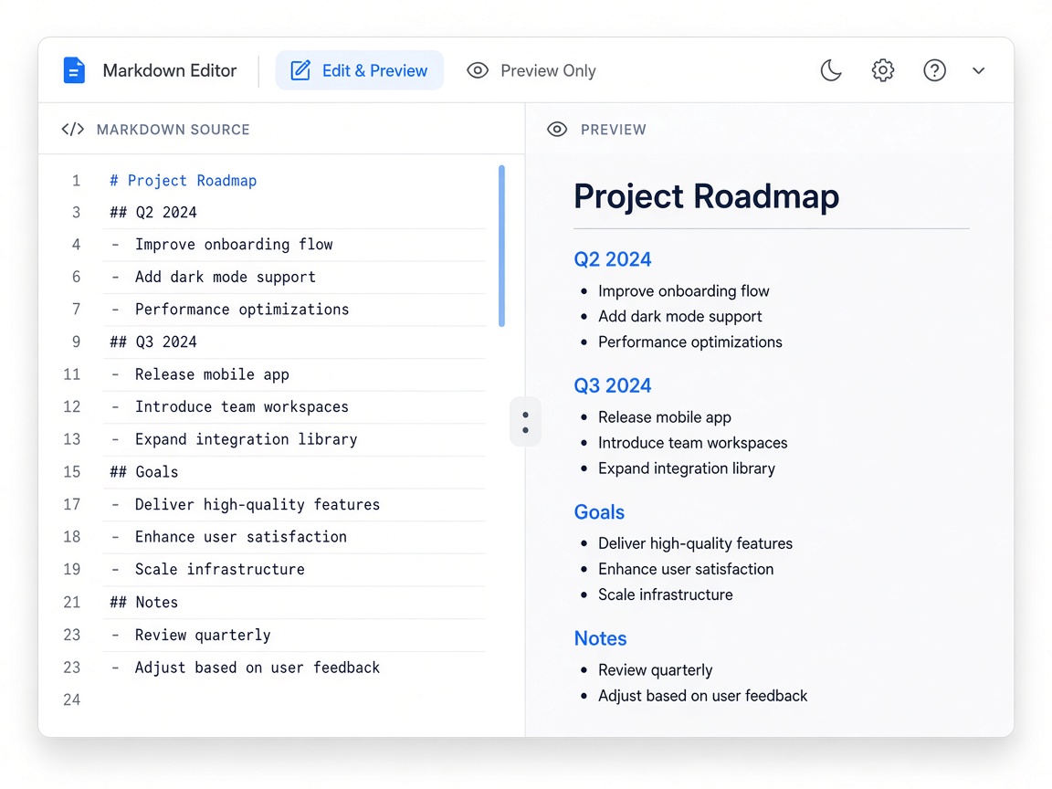Click source line '## Notes'
The height and width of the screenshot is (789, 1052).
point(144,603)
